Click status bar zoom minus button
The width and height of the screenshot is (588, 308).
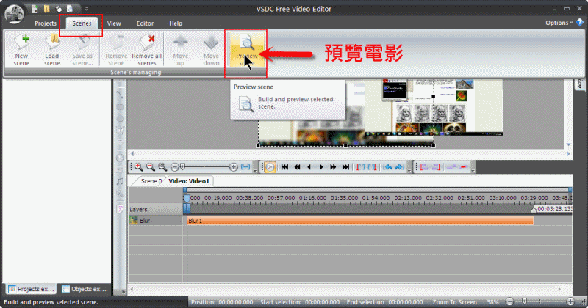[509, 301]
